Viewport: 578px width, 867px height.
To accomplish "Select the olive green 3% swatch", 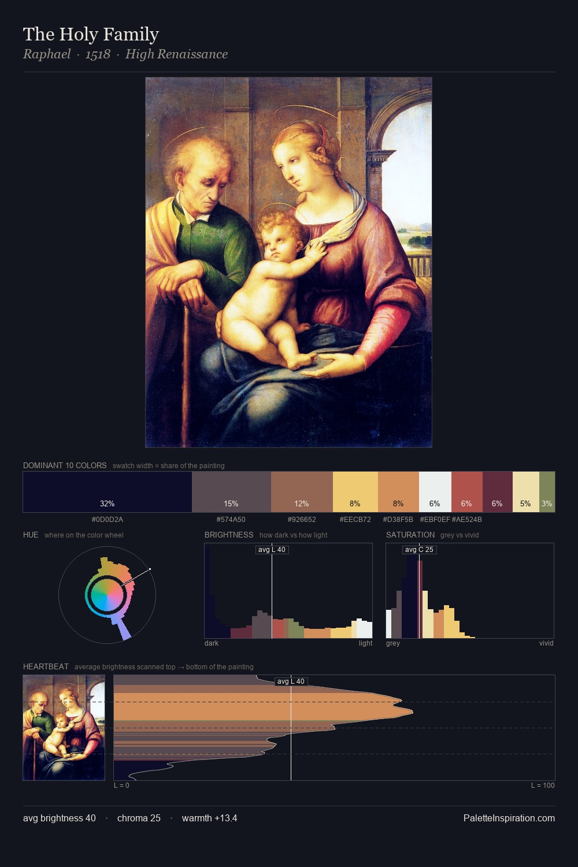I will click(x=547, y=492).
